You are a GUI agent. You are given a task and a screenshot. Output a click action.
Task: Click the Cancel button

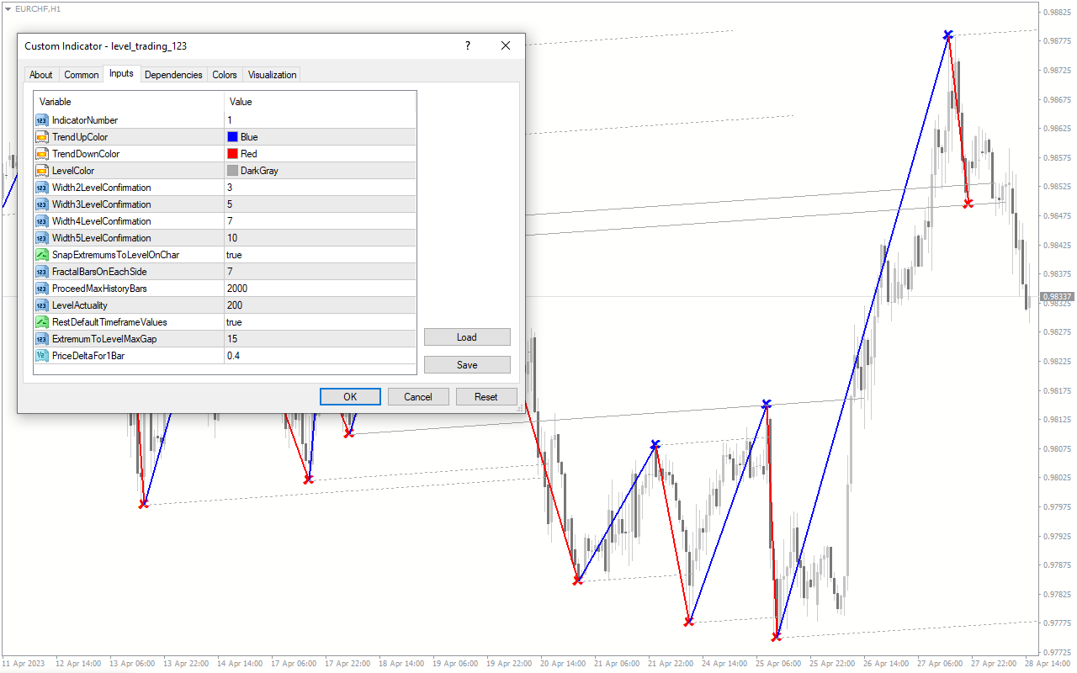tap(418, 397)
